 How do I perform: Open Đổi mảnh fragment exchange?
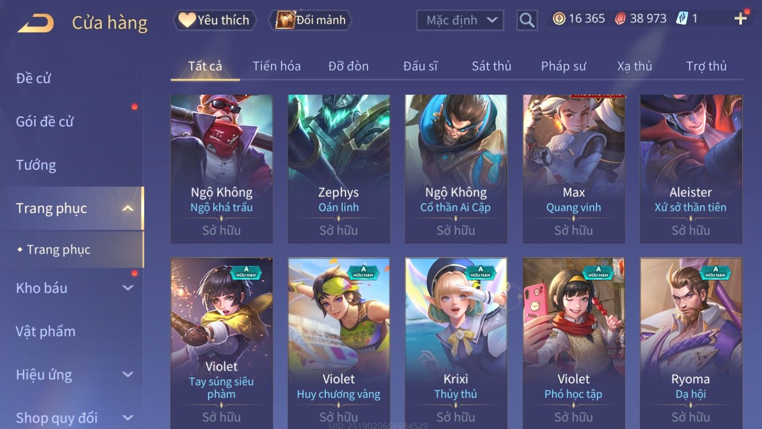(x=311, y=20)
